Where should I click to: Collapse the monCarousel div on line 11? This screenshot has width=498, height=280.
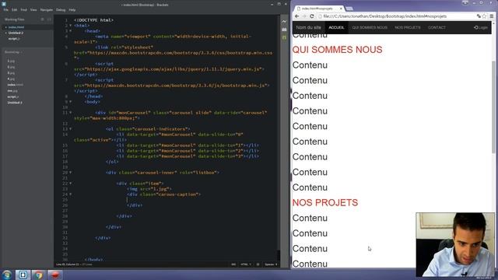click(x=71, y=112)
